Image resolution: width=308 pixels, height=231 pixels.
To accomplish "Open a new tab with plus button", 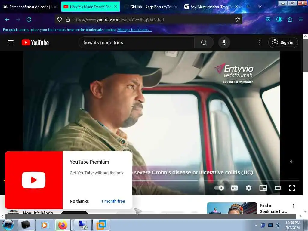I will coord(248,7).
